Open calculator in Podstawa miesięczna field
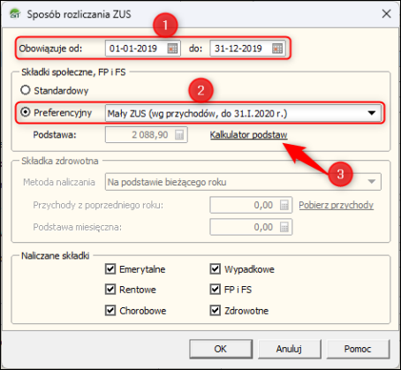The height and width of the screenshot is (370, 401). [284, 227]
